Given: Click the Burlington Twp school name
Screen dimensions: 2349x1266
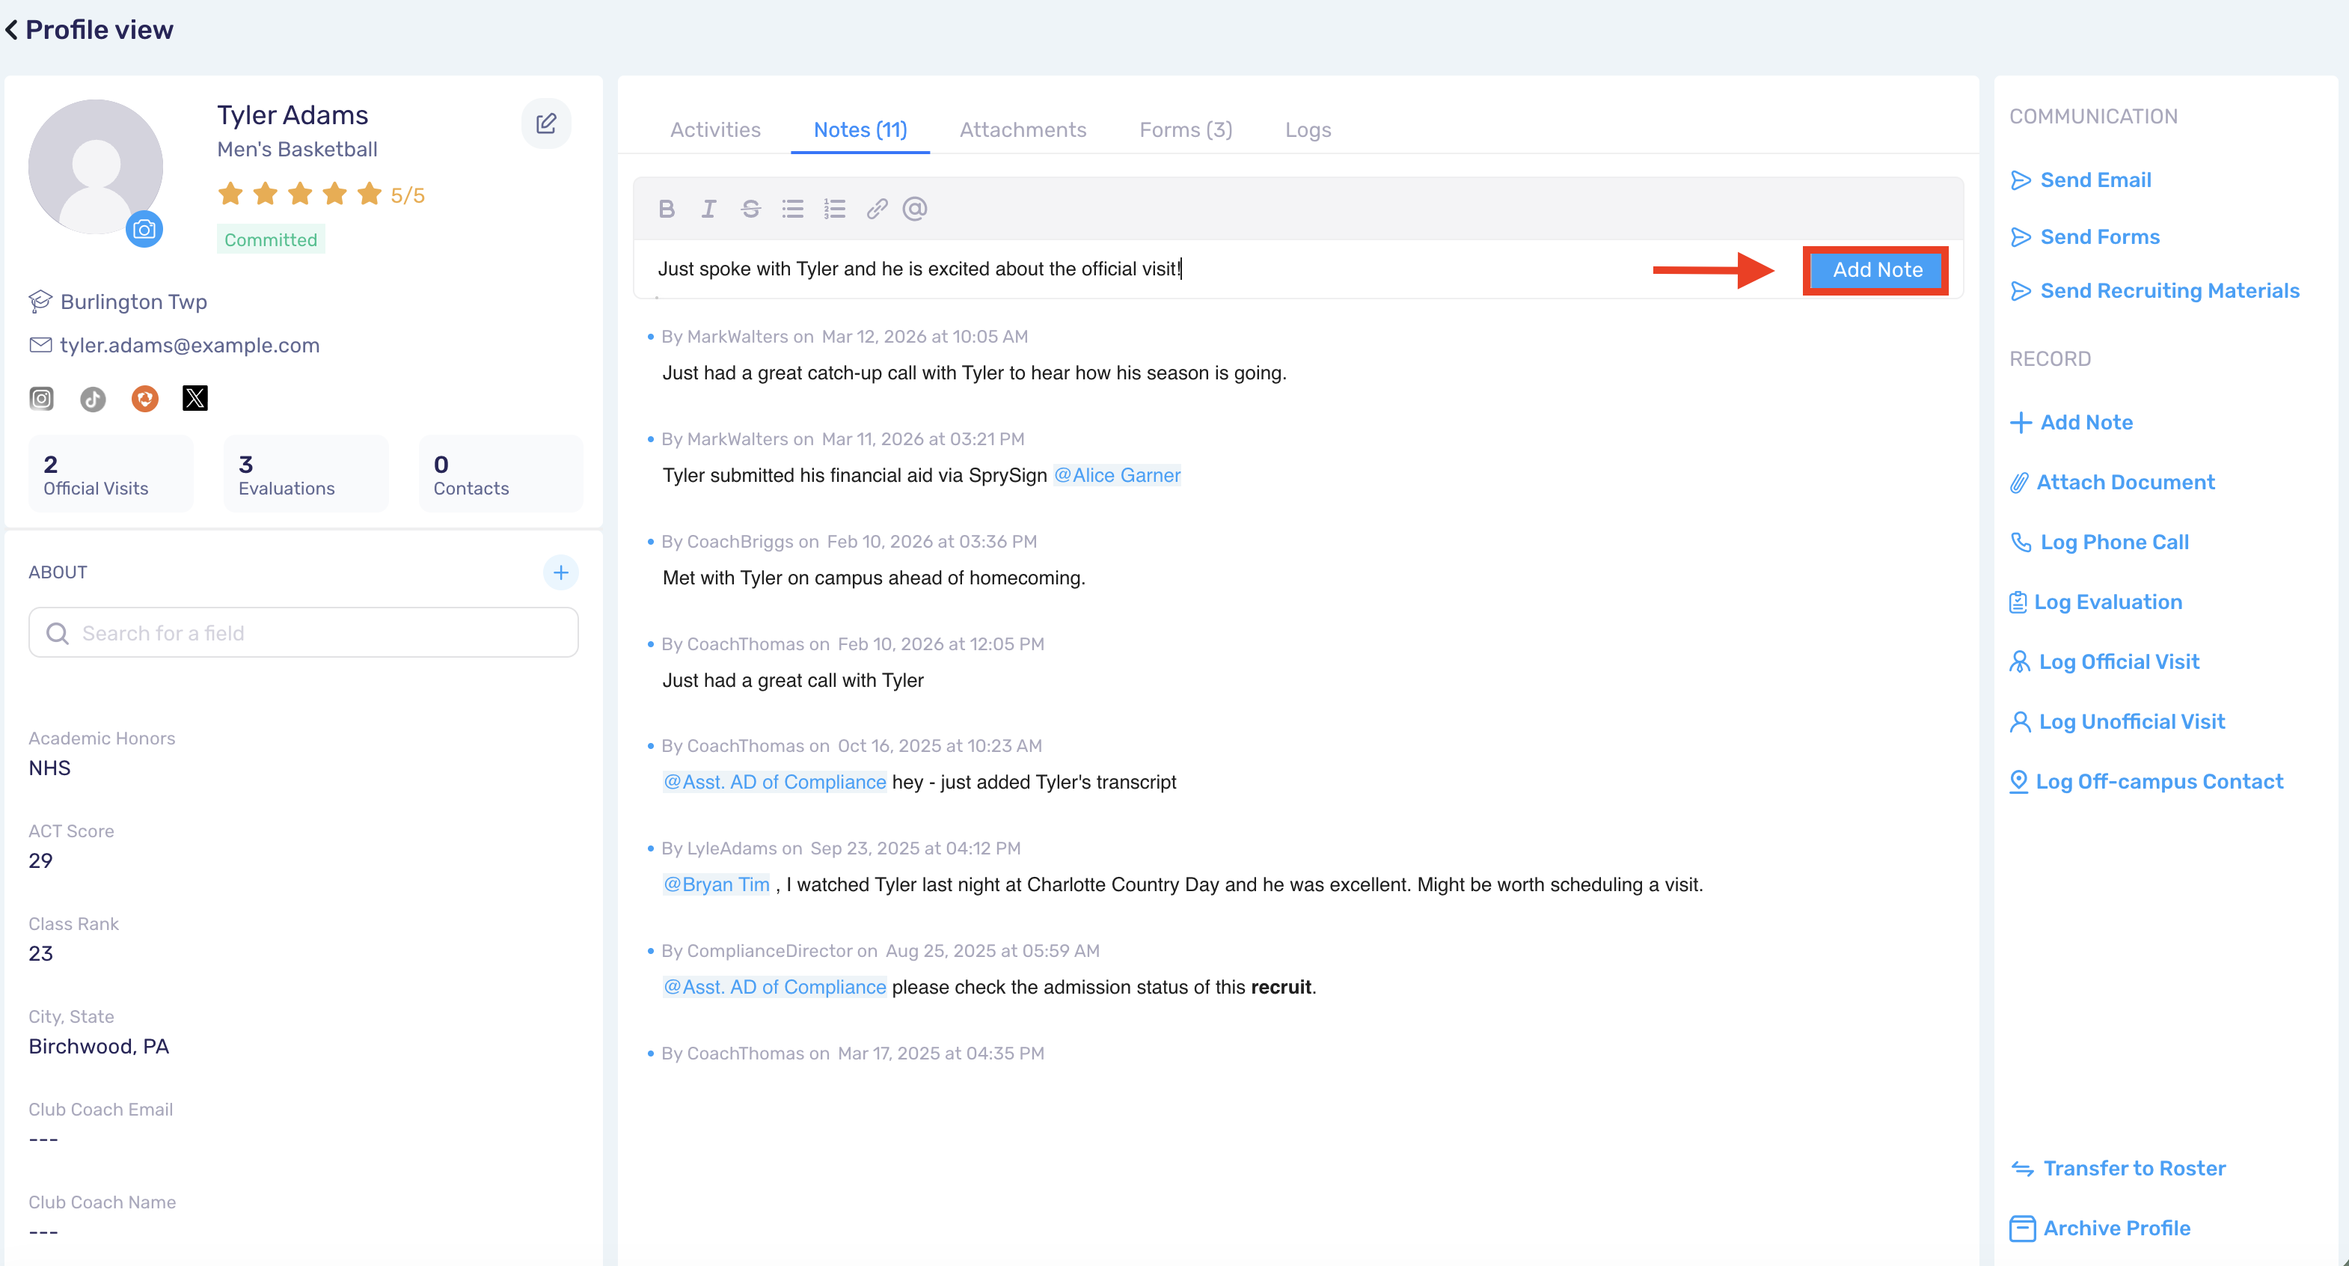Looking at the screenshot, I should [133, 302].
